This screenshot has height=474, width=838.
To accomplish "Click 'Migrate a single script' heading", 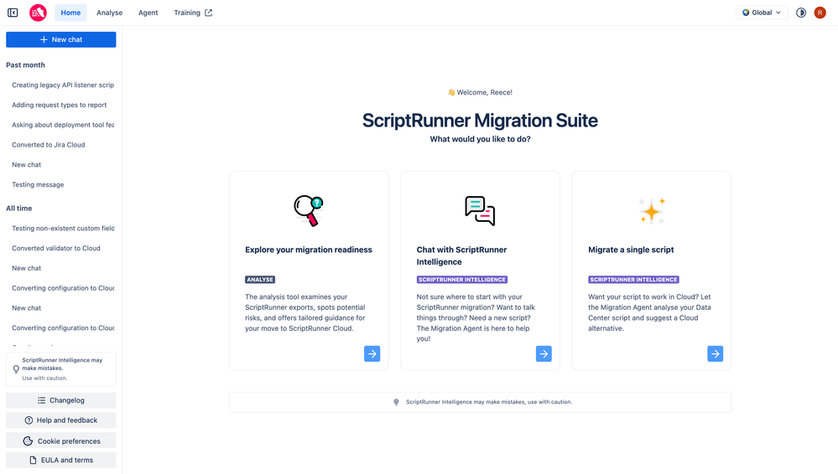I will pos(631,250).
